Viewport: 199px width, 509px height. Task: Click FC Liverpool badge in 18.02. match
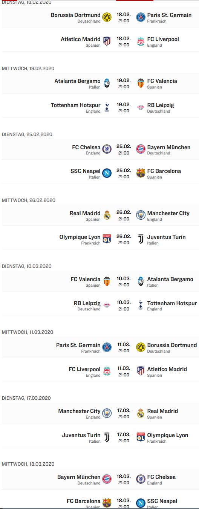click(141, 41)
